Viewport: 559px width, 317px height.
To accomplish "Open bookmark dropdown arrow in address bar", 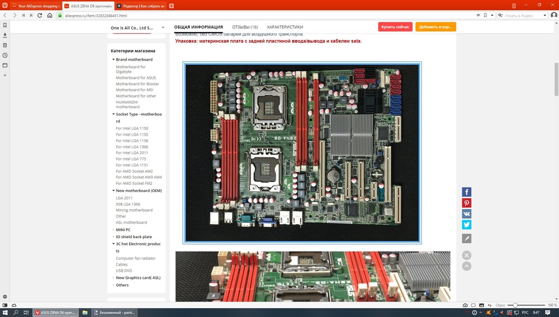I will (492, 15).
